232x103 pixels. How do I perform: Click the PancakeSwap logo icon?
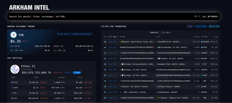pyautogui.click(x=159, y=47)
